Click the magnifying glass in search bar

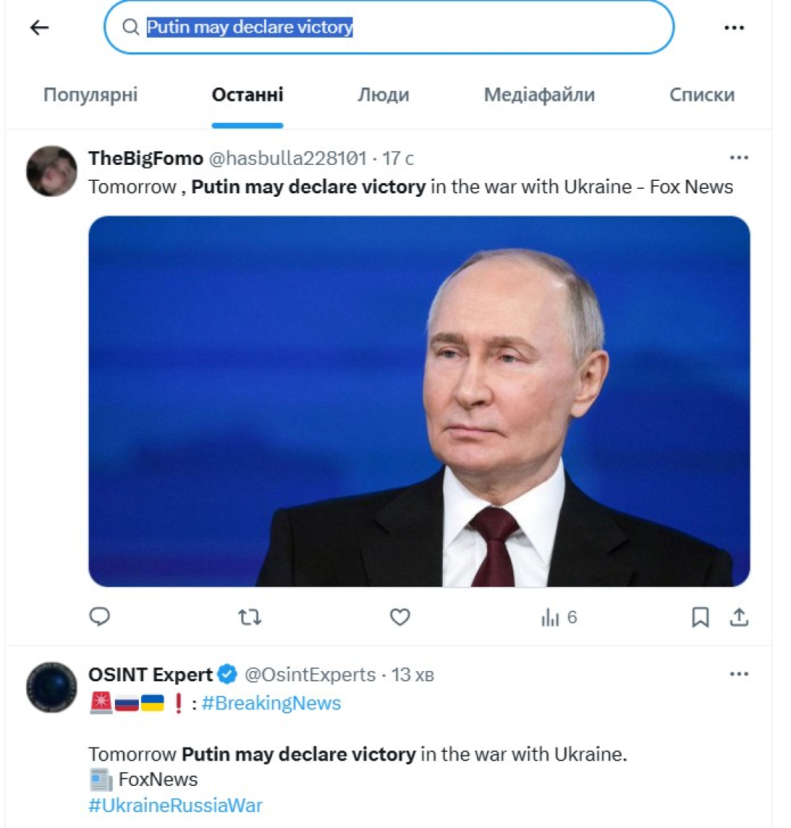point(130,27)
